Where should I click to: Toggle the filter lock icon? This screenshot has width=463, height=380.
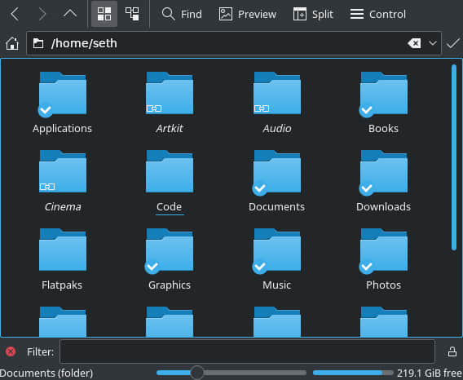click(x=452, y=351)
